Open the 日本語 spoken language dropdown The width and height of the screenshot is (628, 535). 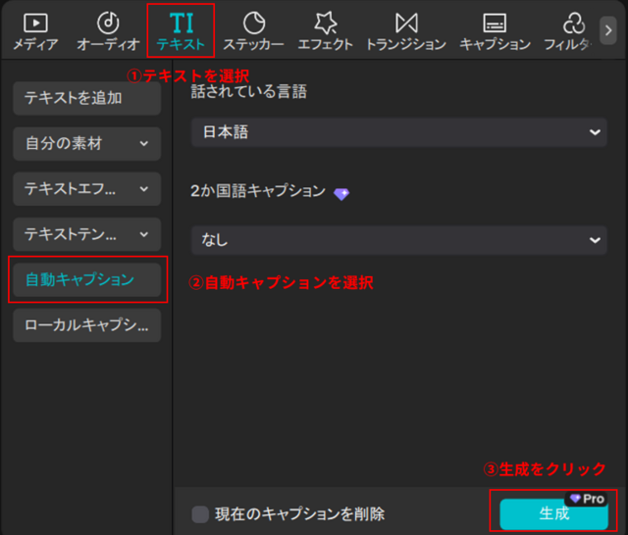(x=398, y=132)
